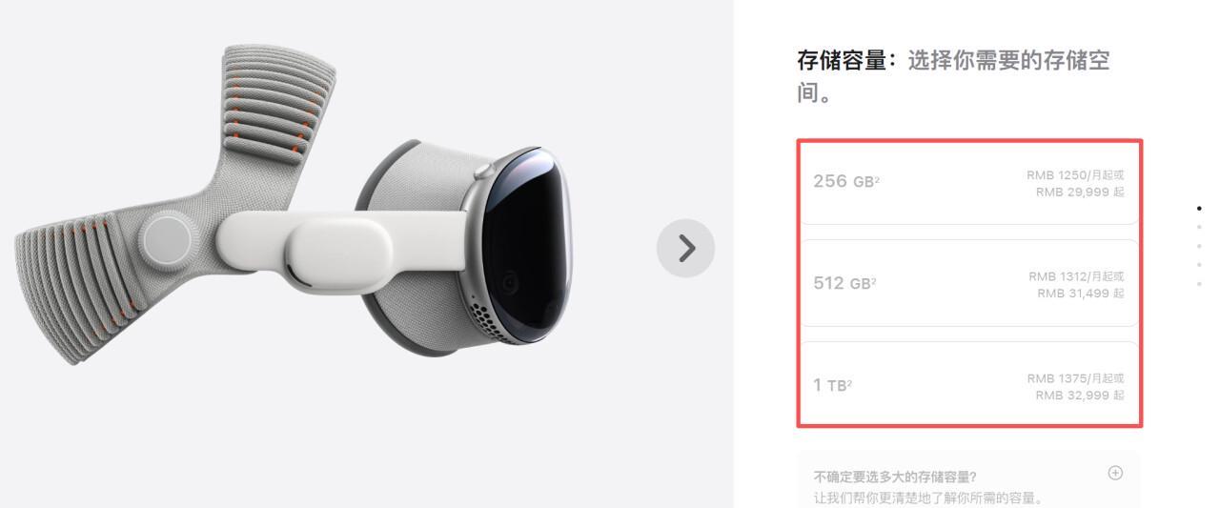Viewport: 1220px width, 508px height.
Task: Expand the storage help plus icon
Action: (1115, 473)
